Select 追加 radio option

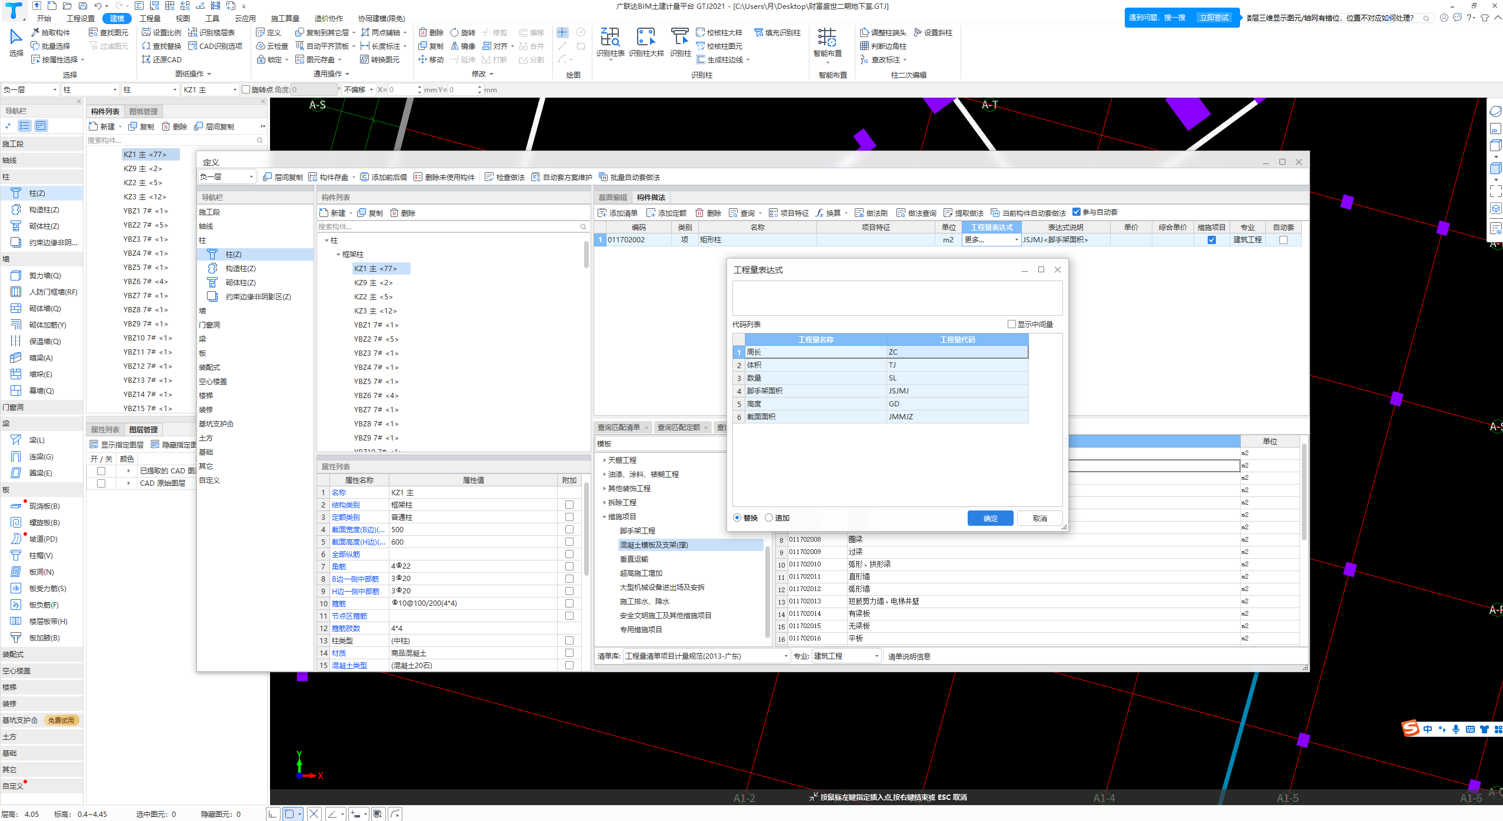(x=769, y=518)
